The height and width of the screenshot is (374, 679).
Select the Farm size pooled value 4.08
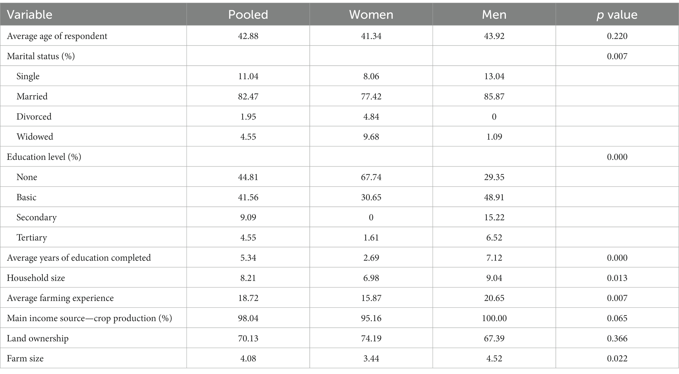coord(248,359)
